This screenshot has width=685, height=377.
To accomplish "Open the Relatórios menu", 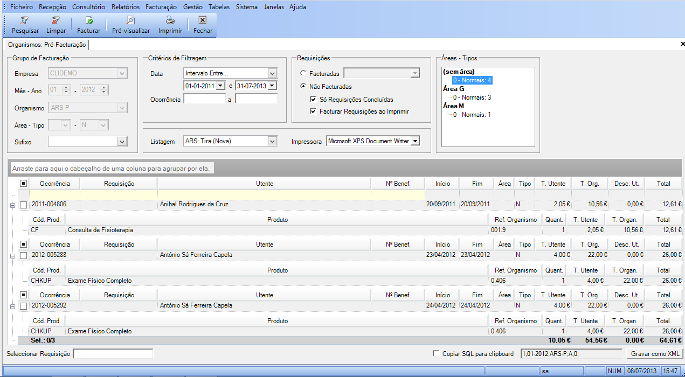I will click(x=126, y=7).
